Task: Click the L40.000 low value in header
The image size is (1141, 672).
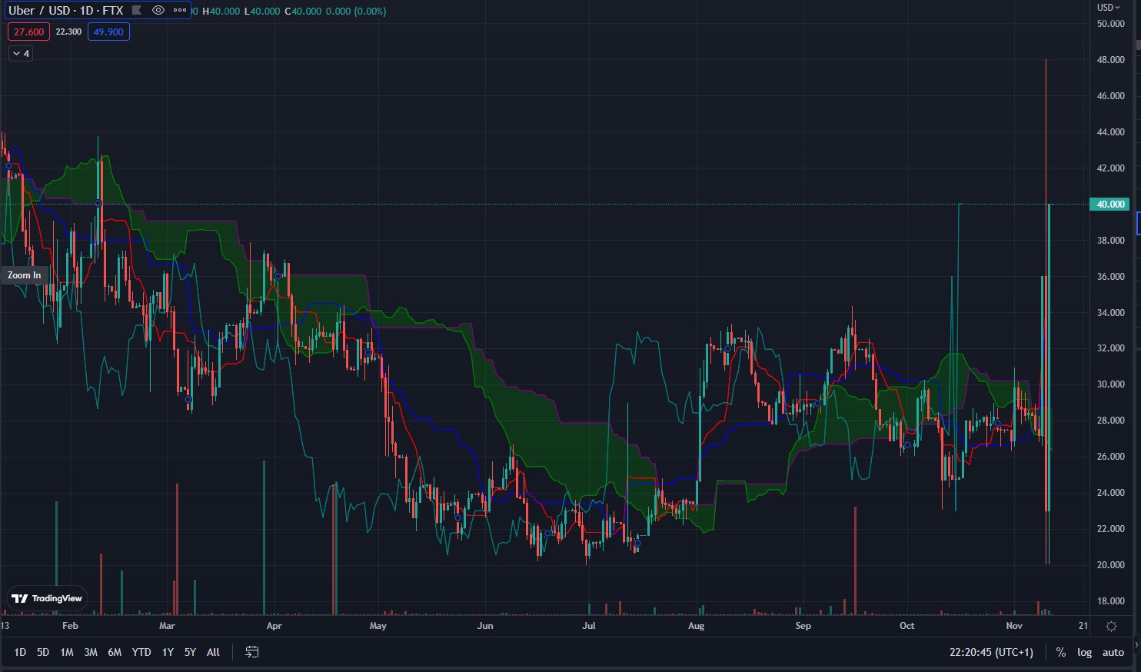Action: click(x=262, y=12)
